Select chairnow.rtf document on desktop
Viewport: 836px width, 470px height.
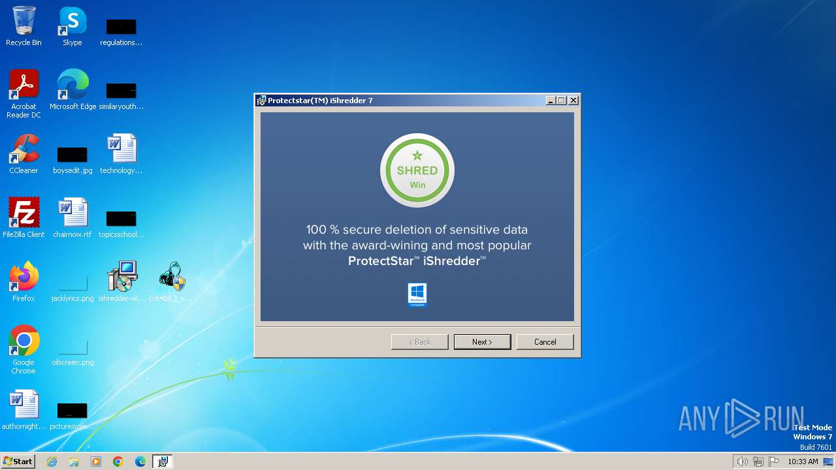(x=72, y=219)
